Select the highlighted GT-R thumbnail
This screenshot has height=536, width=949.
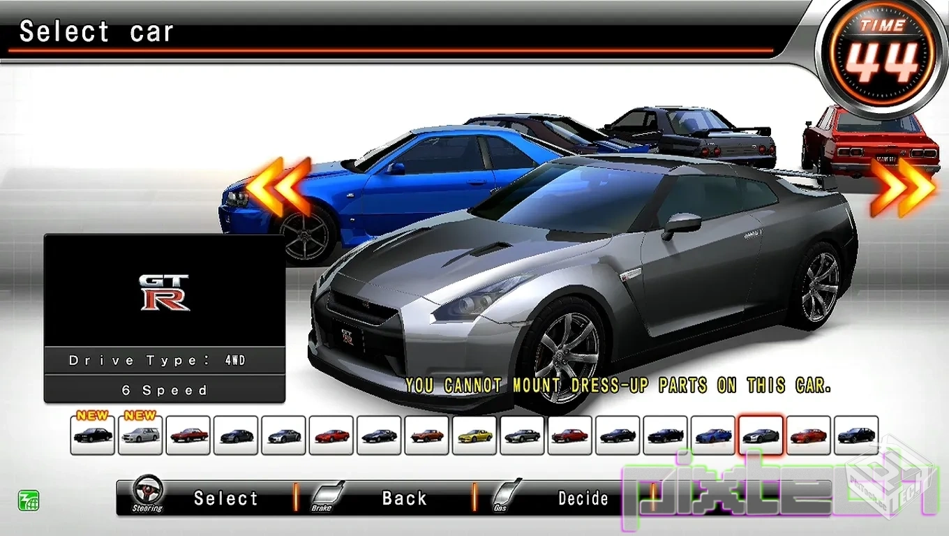[761, 434]
